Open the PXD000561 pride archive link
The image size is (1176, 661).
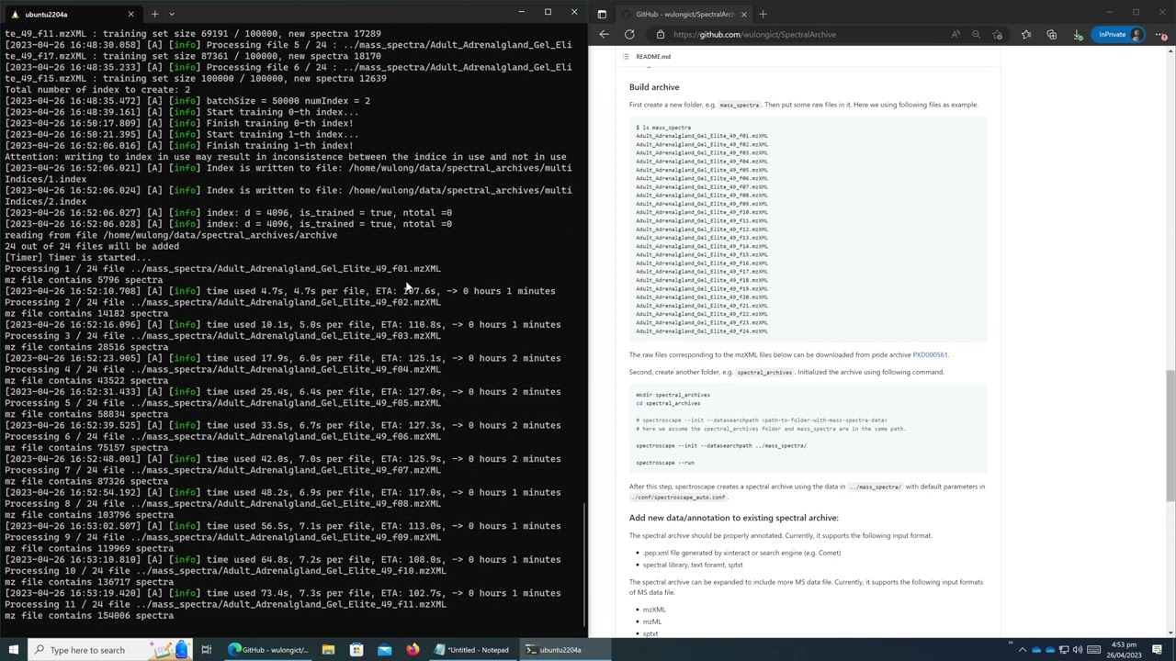coord(930,354)
